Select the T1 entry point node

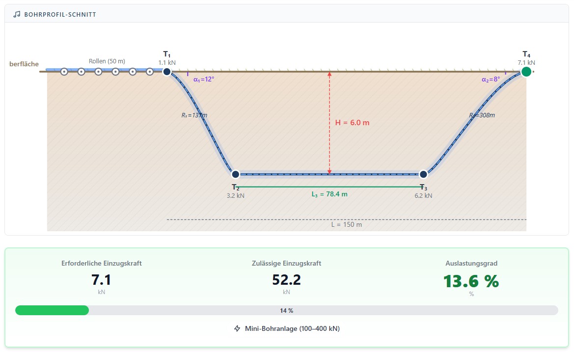167,72
